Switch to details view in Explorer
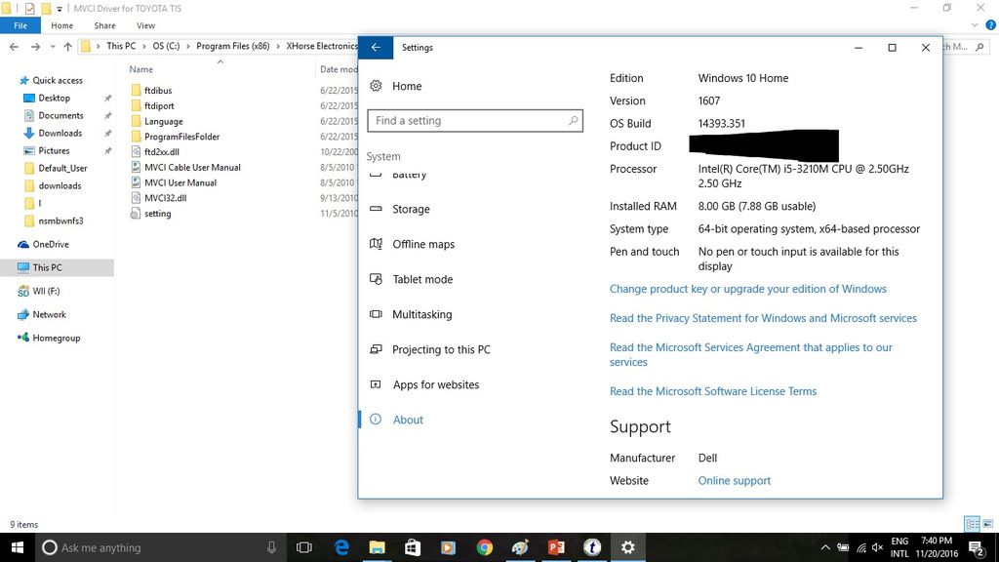This screenshot has height=562, width=999. (x=972, y=524)
